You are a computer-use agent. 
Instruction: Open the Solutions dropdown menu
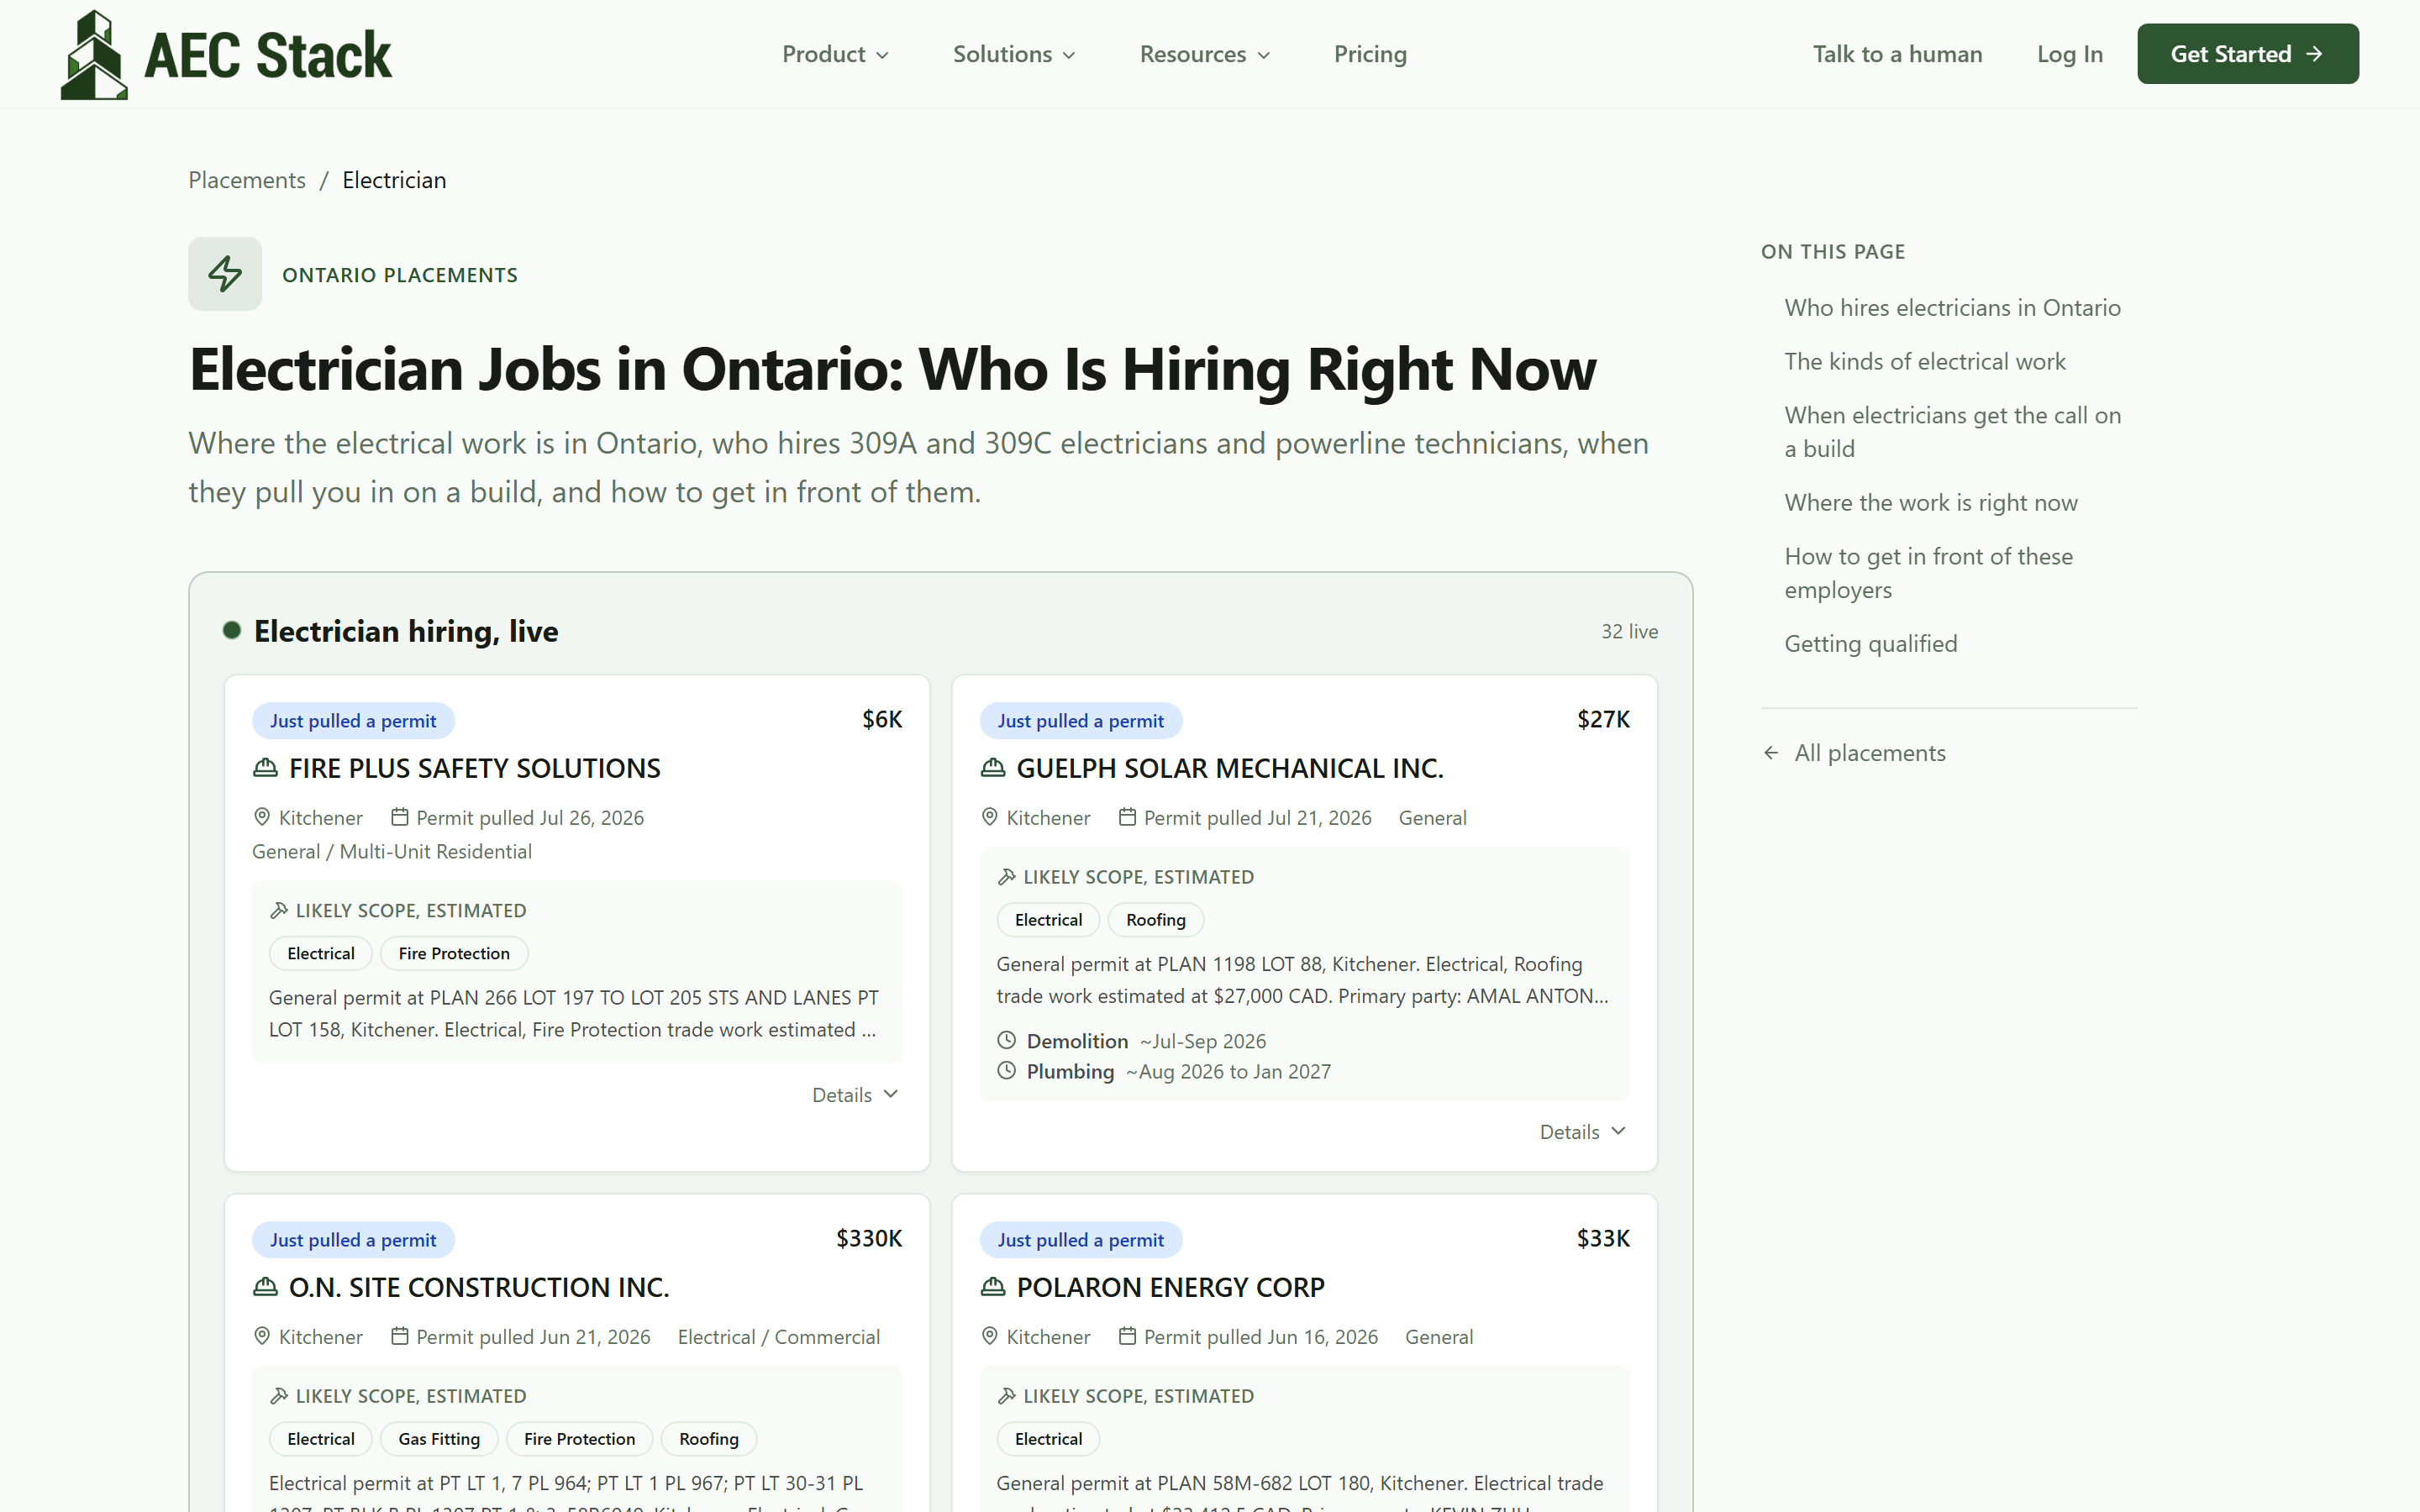coord(1014,54)
